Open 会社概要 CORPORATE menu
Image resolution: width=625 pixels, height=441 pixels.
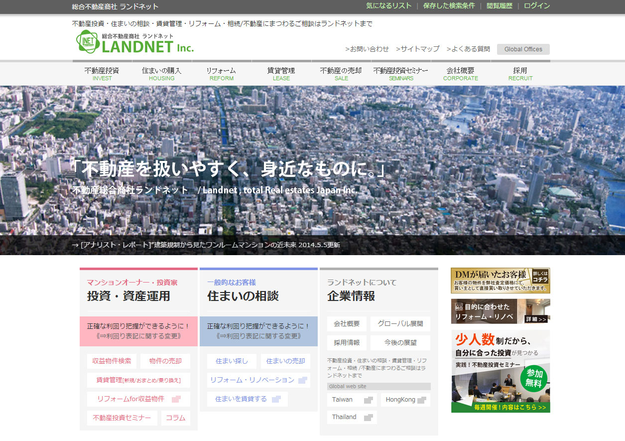point(461,74)
